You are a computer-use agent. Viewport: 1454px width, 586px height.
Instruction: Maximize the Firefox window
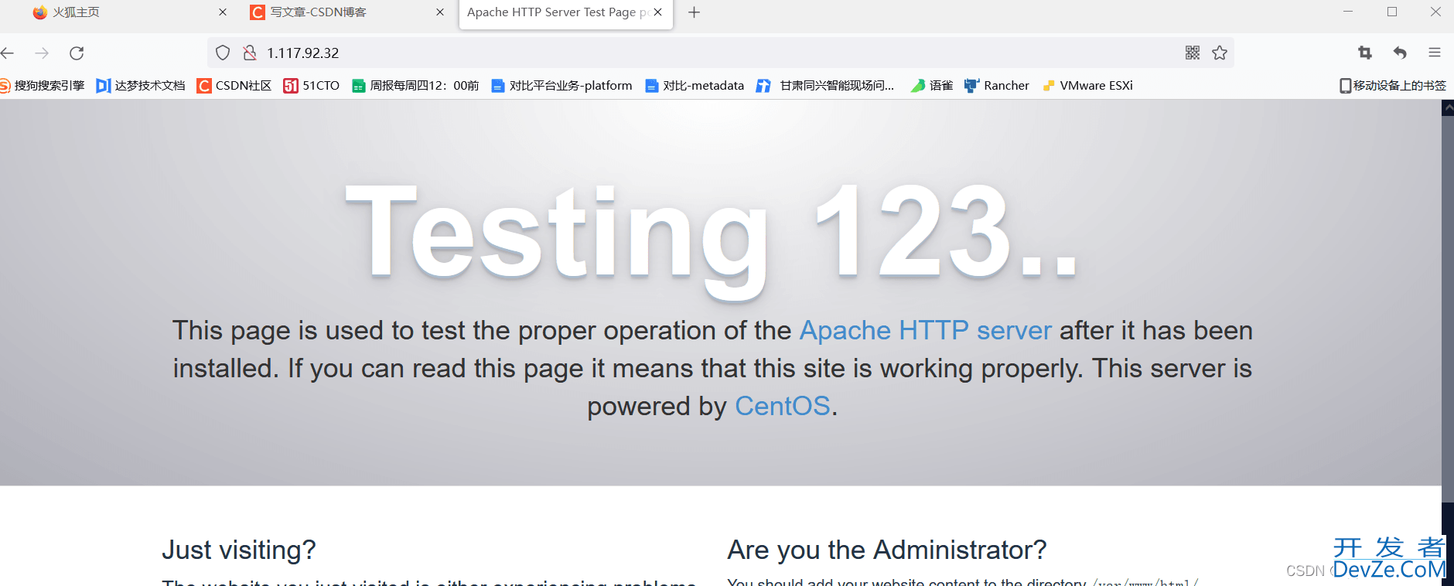pyautogui.click(x=1392, y=12)
